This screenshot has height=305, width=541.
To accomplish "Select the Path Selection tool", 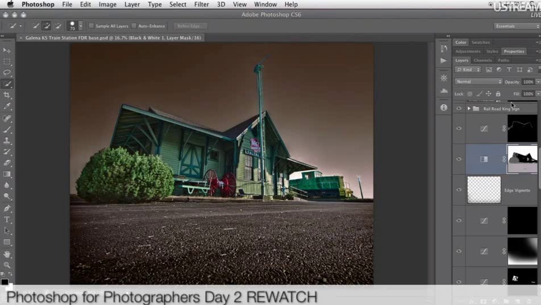I will point(7,230).
